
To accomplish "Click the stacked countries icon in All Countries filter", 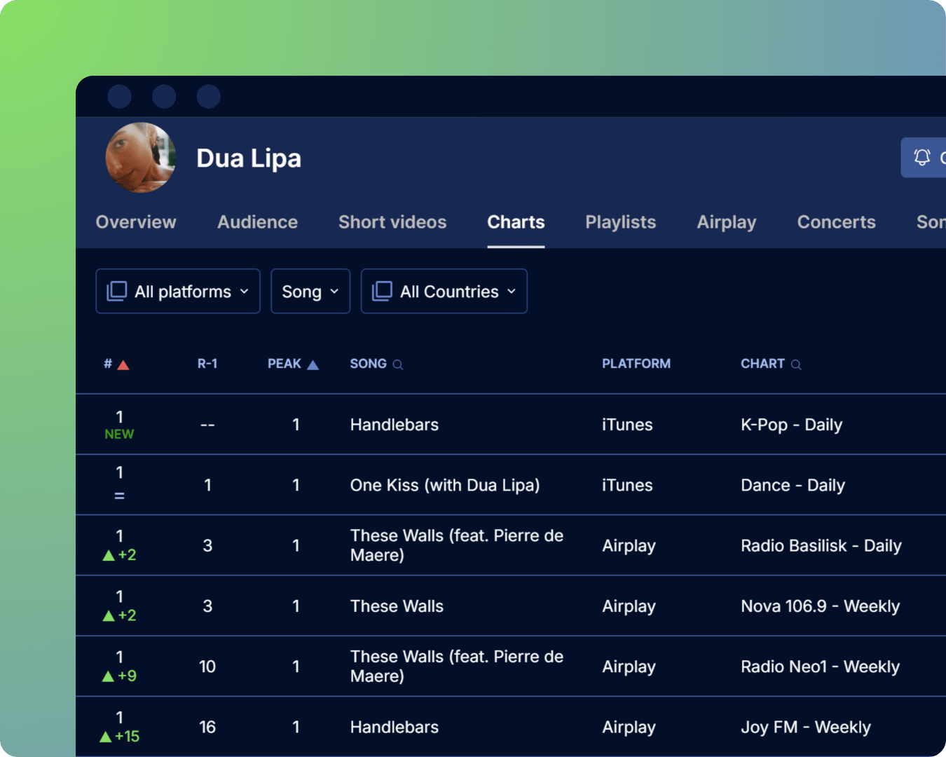I will pyautogui.click(x=382, y=291).
